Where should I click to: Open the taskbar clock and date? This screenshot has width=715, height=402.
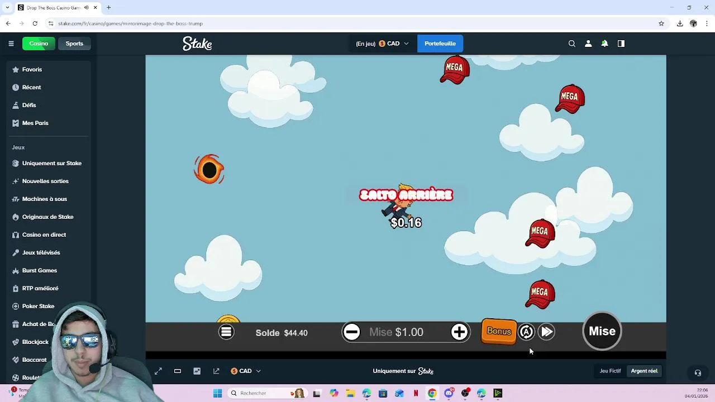[696, 393]
